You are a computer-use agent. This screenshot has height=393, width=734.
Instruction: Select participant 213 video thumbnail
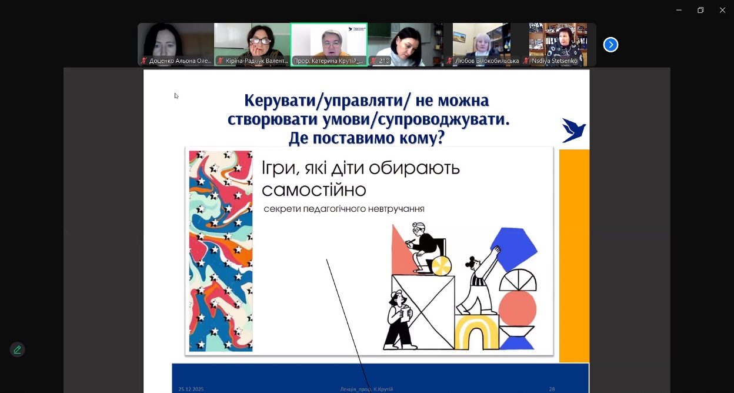[x=405, y=45]
